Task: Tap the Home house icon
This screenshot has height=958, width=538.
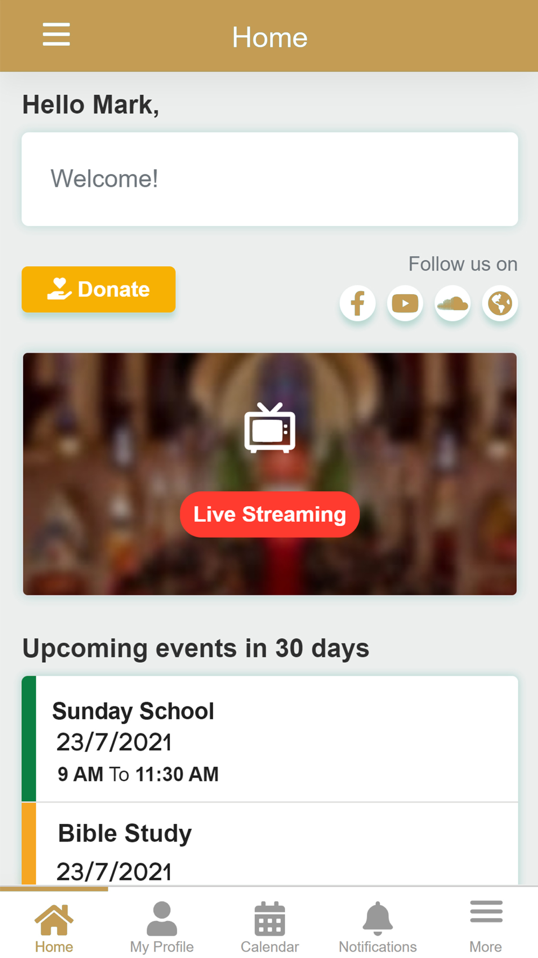Action: (54, 919)
